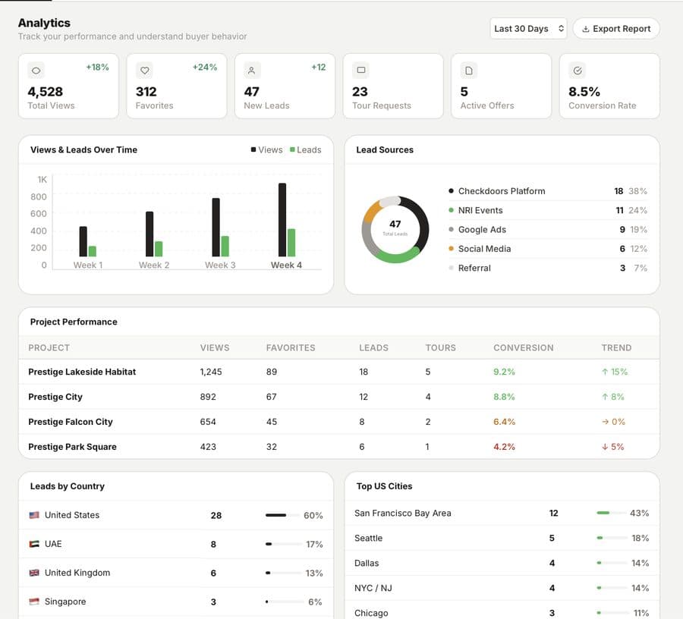Viewport: 683px width, 619px height.
Task: Toggle the Leads series in the chart legend
Action: tap(305, 149)
